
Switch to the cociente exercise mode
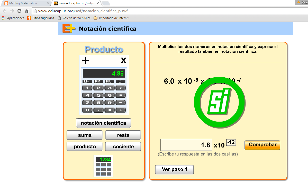pyautogui.click(x=123, y=146)
